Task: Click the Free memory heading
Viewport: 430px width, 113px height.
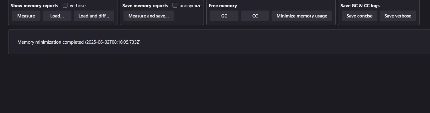Action: 223,6
